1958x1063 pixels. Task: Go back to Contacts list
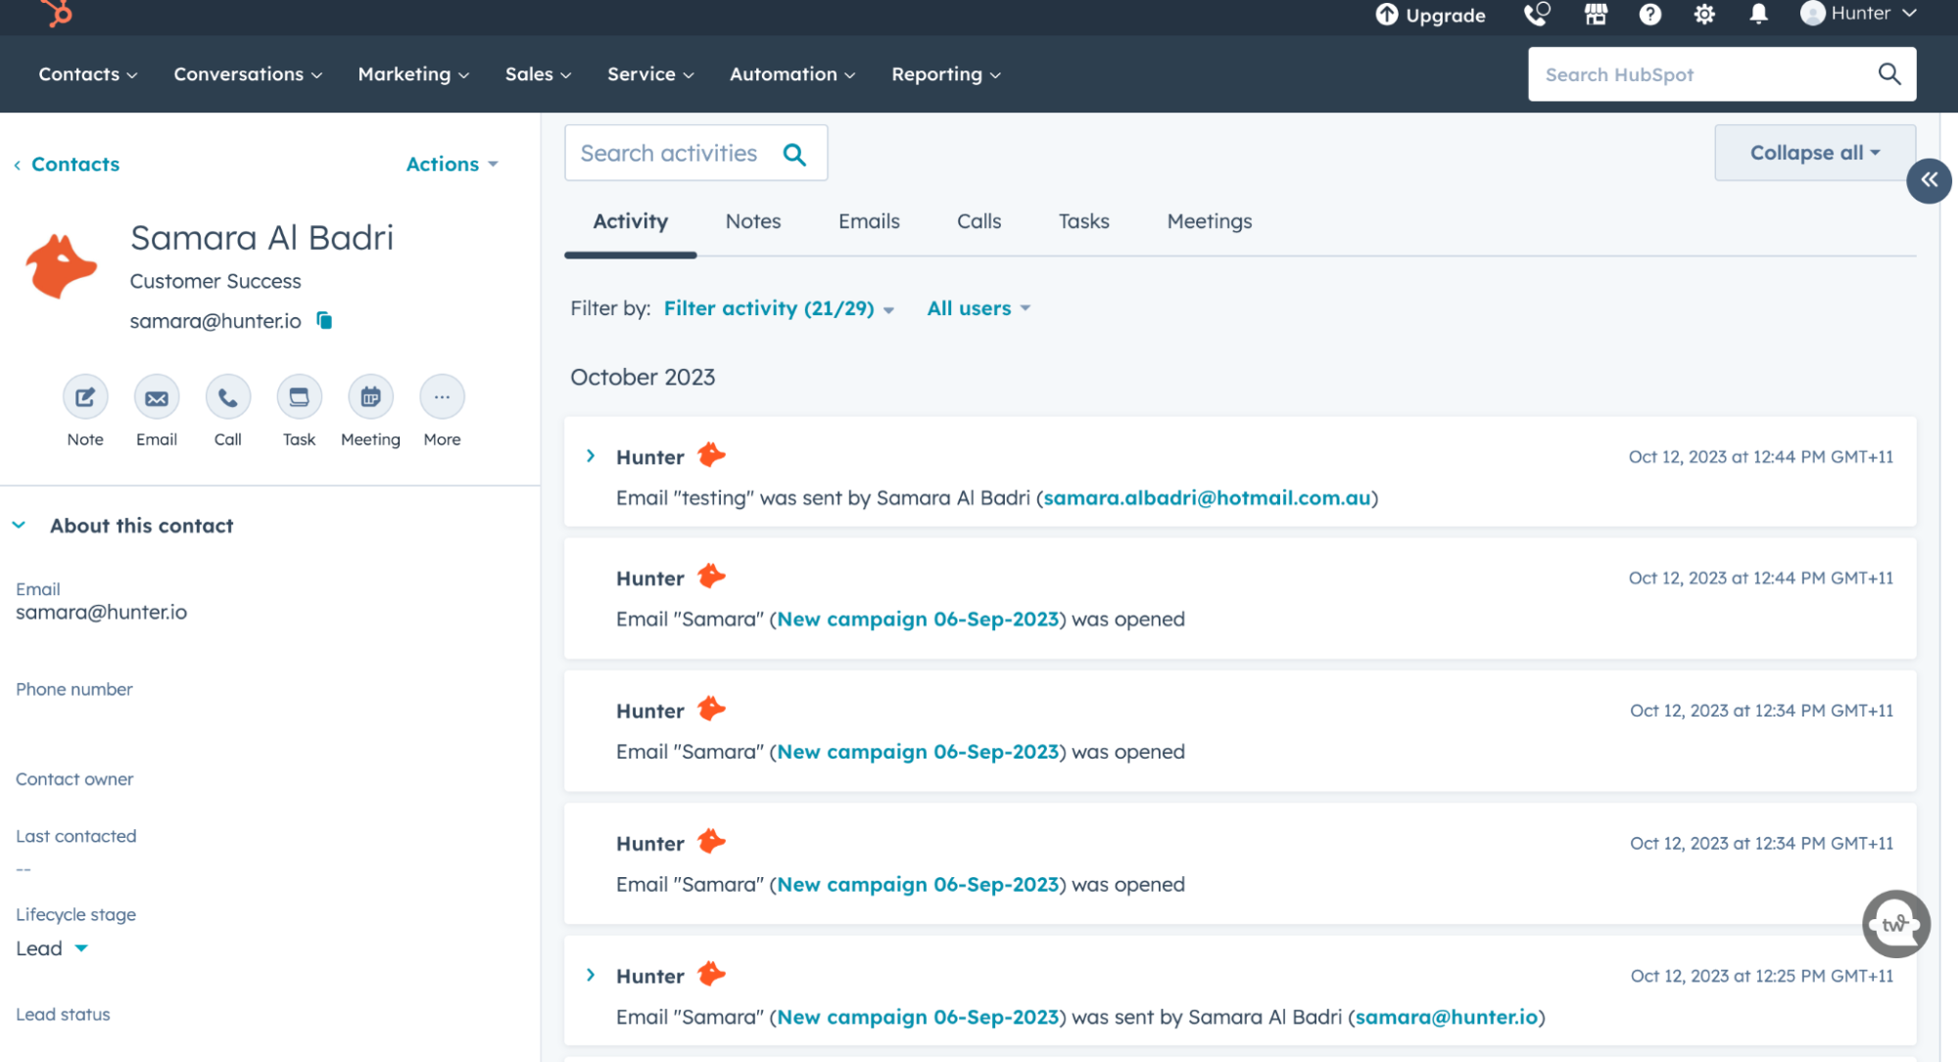67,164
